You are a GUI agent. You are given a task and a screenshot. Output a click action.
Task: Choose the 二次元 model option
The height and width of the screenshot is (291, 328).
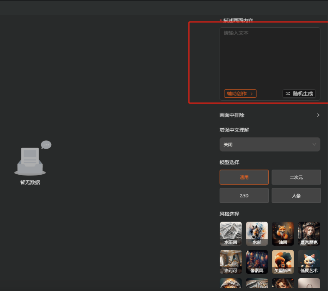pyautogui.click(x=296, y=177)
